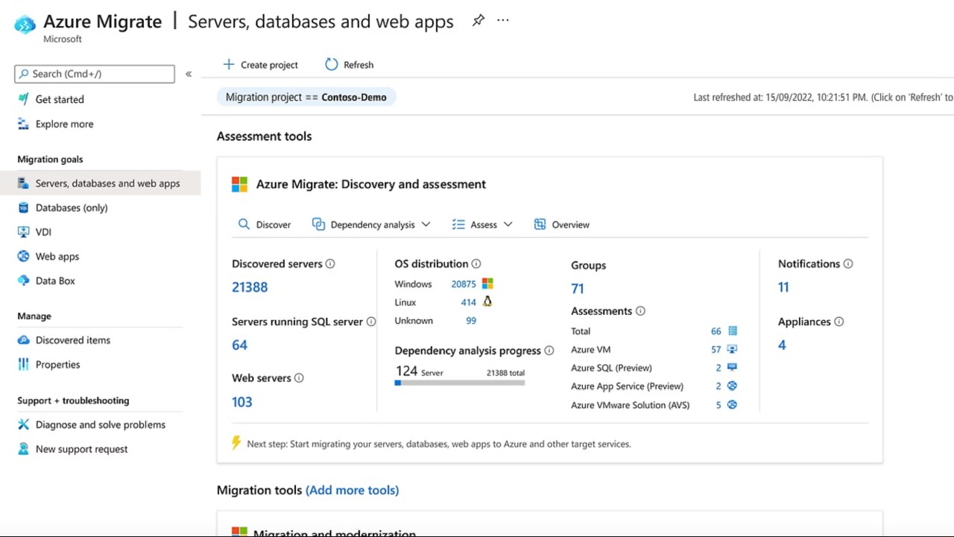Pin the Azure Migrate page
Viewport: 954px width, 537px height.
(x=478, y=21)
